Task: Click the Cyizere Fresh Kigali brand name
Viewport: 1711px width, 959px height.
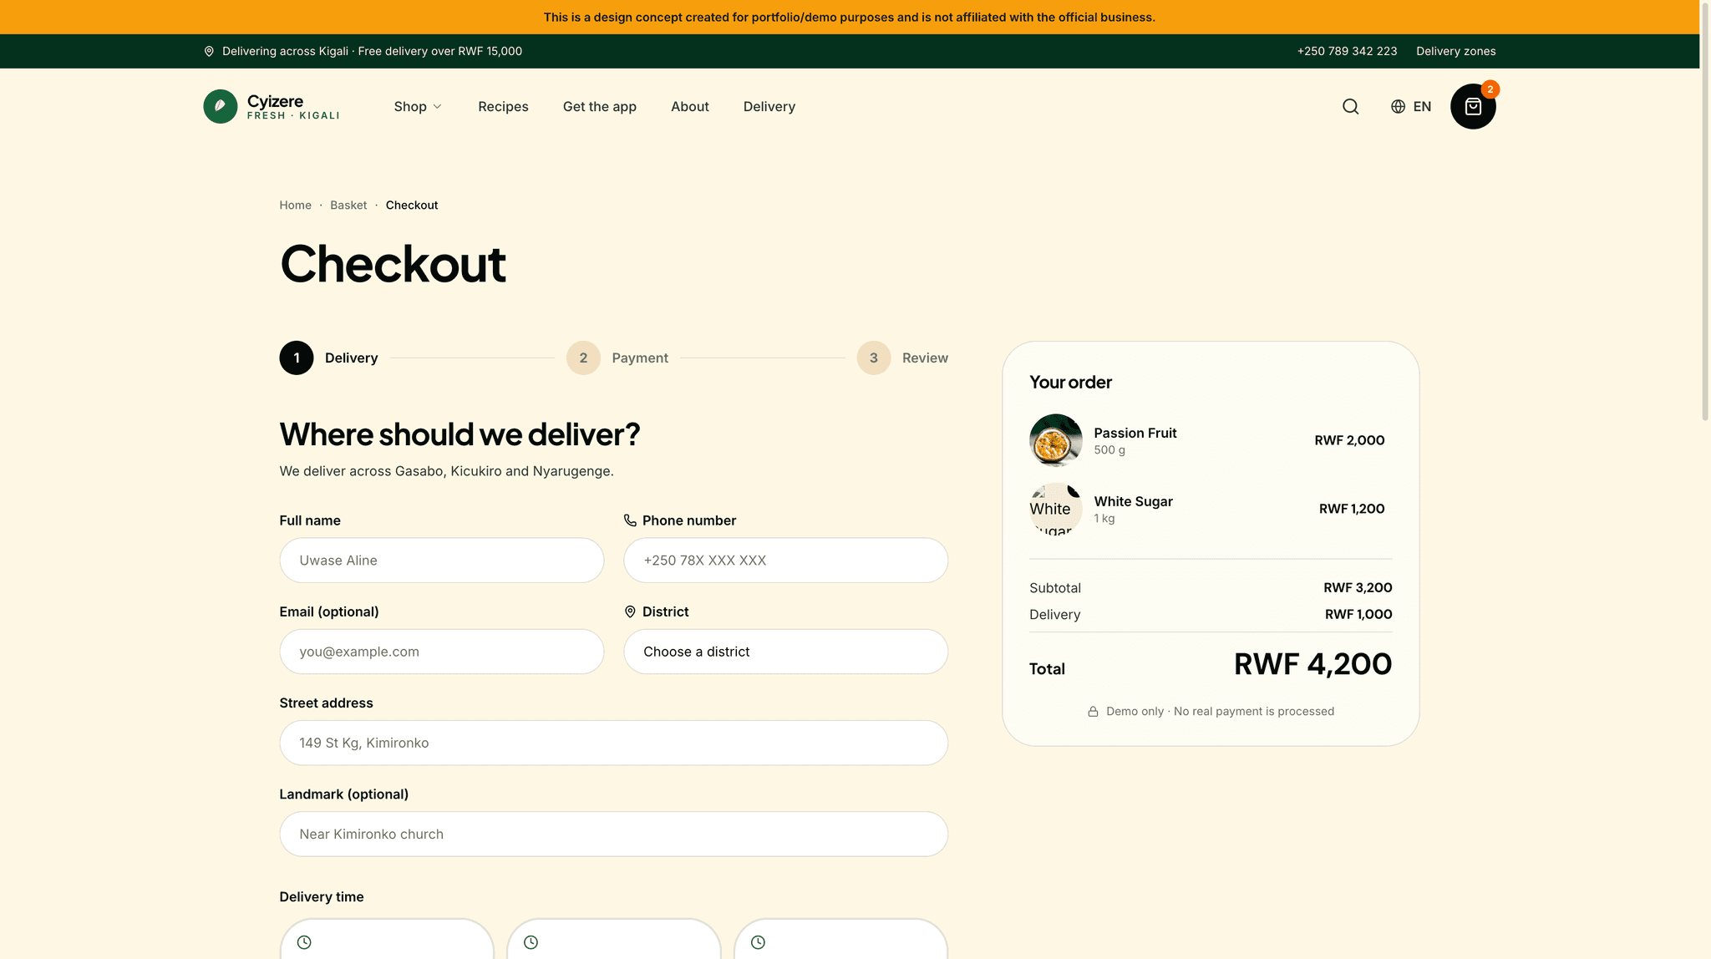Action: tap(293, 107)
